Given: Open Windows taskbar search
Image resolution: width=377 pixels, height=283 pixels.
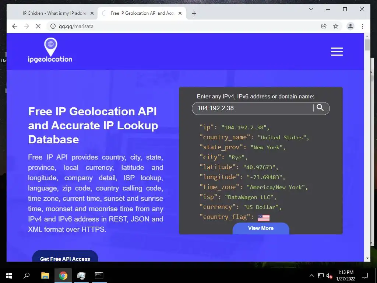Looking at the screenshot, I should point(27,276).
